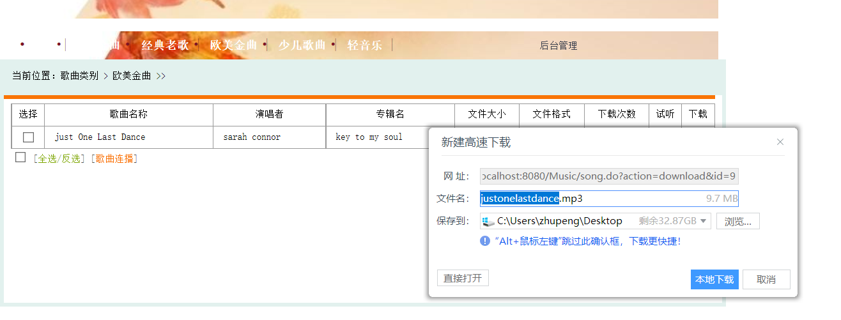Viewport: 841px width, 320px height.
Task: Close the 新建高速下载 dialog
Action: pyautogui.click(x=780, y=142)
